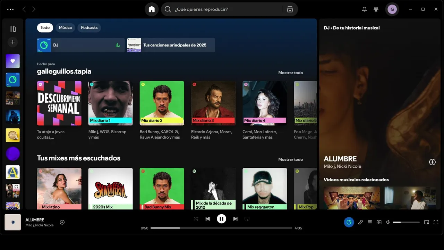The width and height of the screenshot is (444, 250).
Task: Toggle shuffle playback
Action: 196,219
